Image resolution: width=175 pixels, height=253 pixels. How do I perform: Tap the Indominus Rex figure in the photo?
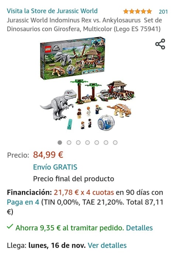pos(59,105)
